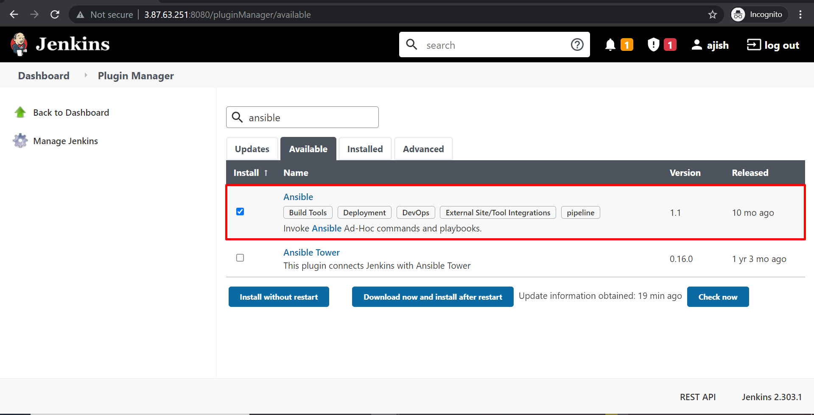Image resolution: width=814 pixels, height=415 pixels.
Task: Click the Released column header
Action: coord(750,173)
